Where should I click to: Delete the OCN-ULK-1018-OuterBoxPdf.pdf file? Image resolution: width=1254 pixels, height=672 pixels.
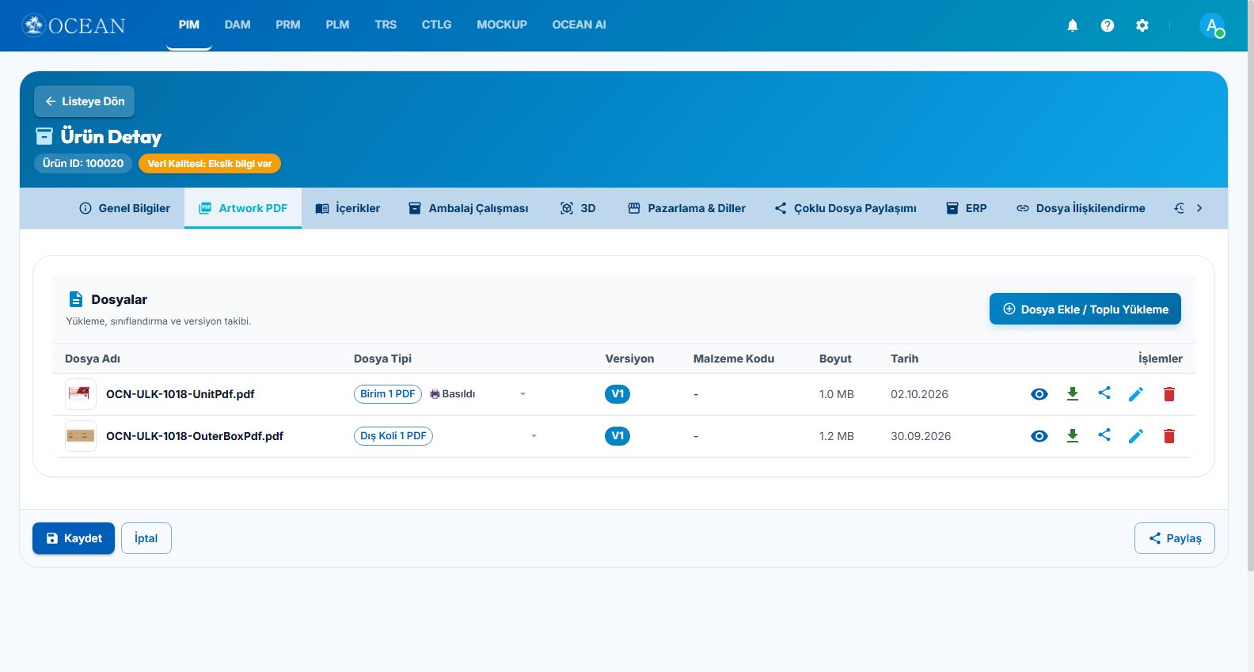1169,436
